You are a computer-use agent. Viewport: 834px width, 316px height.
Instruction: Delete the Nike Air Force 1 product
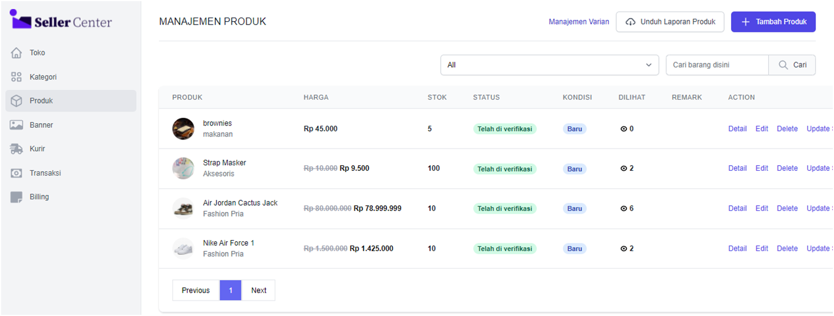[787, 249]
